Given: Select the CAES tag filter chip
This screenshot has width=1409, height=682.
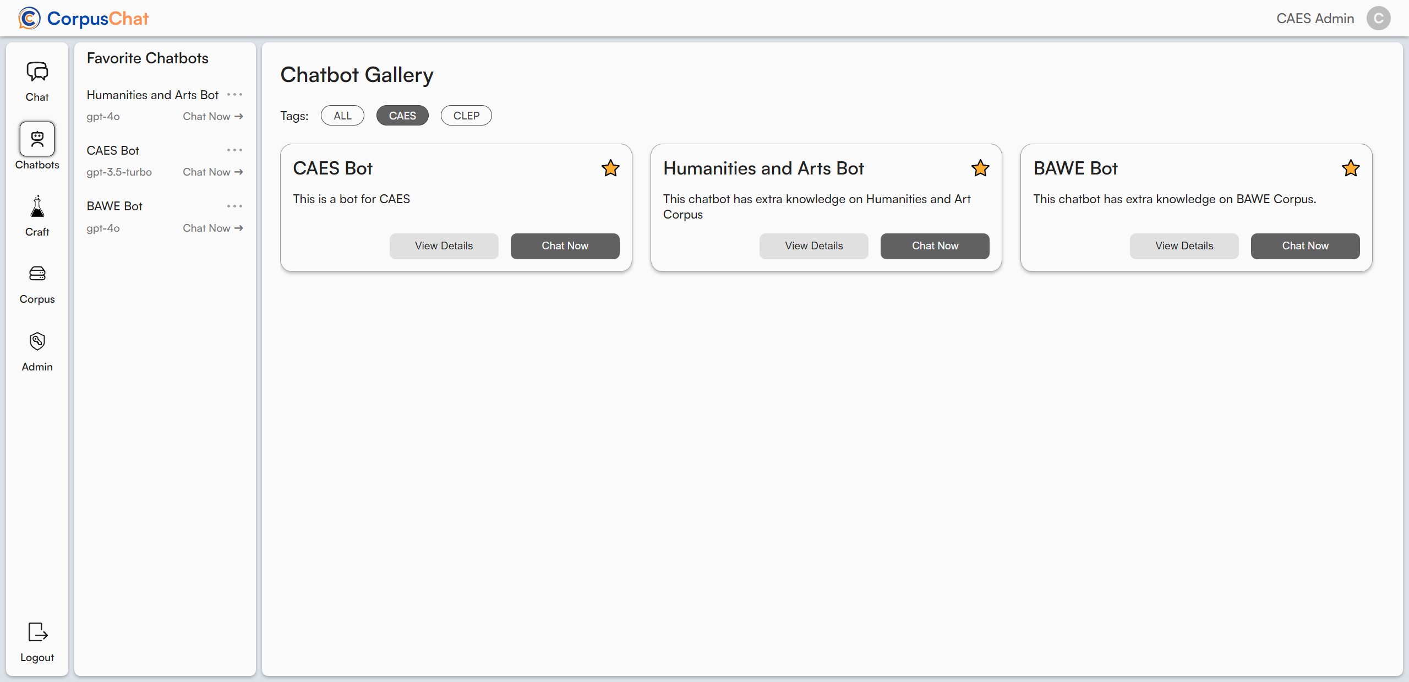Looking at the screenshot, I should pos(402,116).
